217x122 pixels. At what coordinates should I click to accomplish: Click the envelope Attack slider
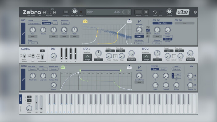61,54
